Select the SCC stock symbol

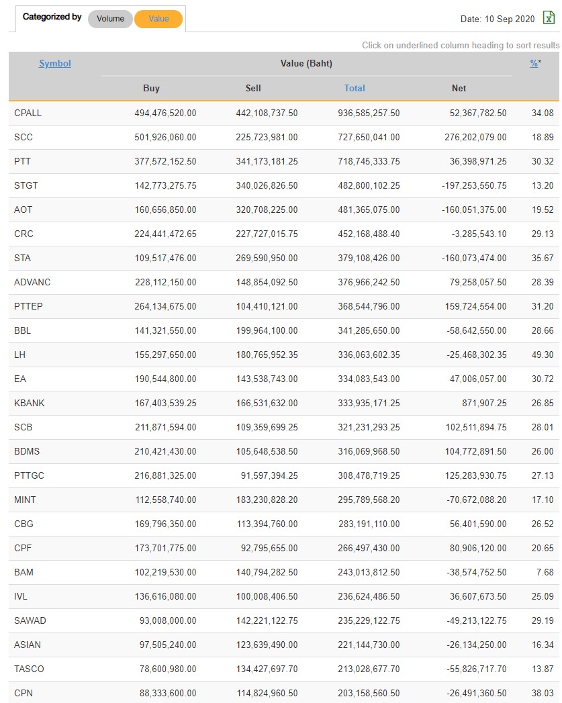24,137
